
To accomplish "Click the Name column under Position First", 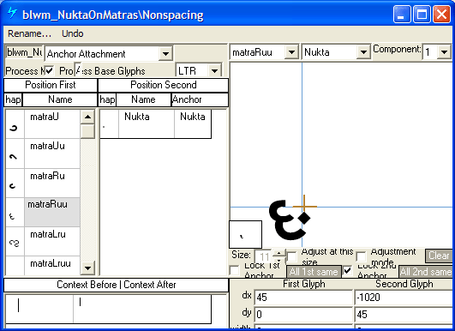I will (60, 99).
